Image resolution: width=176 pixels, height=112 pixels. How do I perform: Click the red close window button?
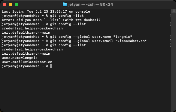click(x=5, y=5)
